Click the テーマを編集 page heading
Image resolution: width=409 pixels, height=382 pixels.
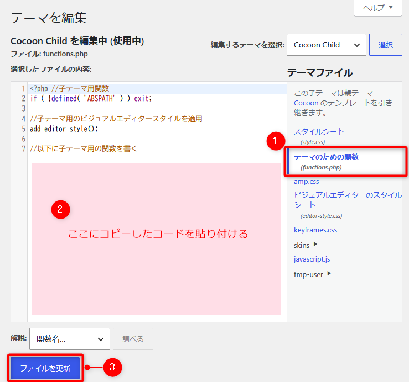tap(49, 18)
